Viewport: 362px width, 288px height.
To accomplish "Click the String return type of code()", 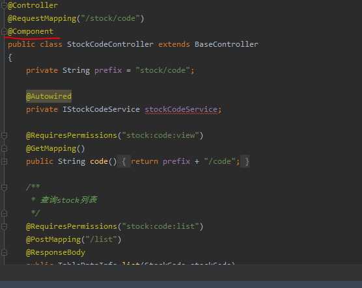I will 72,161.
